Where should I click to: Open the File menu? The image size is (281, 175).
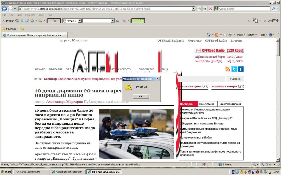click(4, 15)
